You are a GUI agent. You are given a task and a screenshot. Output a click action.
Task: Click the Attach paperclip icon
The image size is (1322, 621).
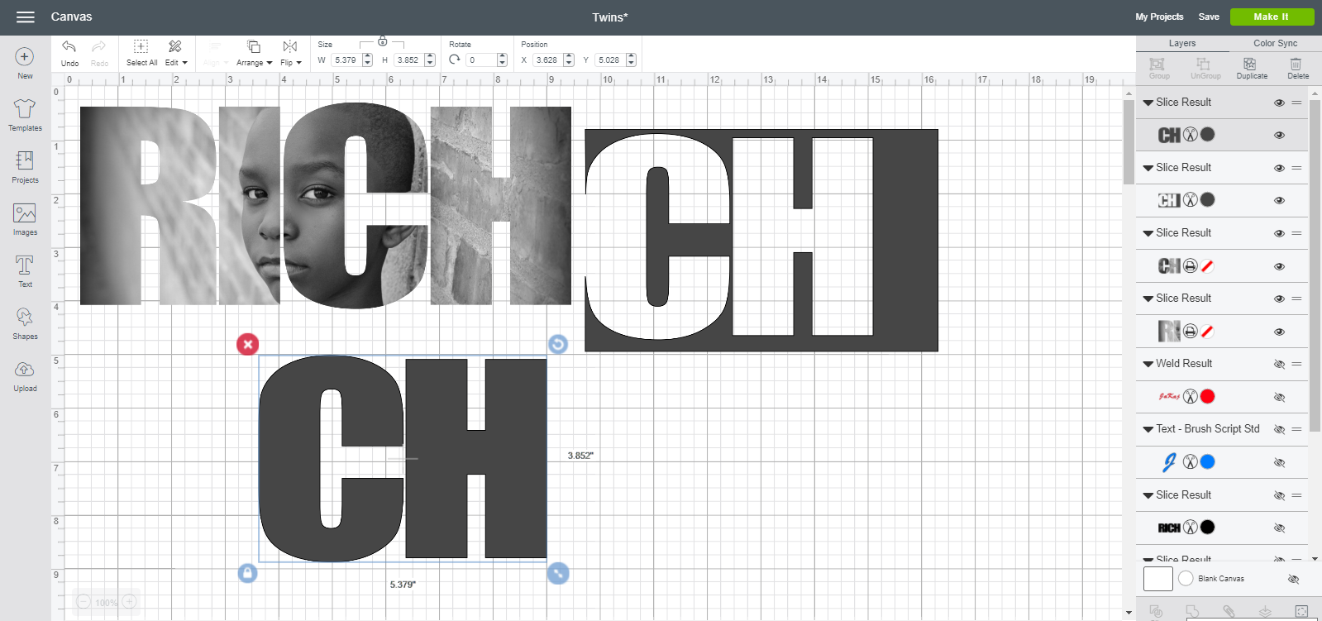click(x=1229, y=612)
